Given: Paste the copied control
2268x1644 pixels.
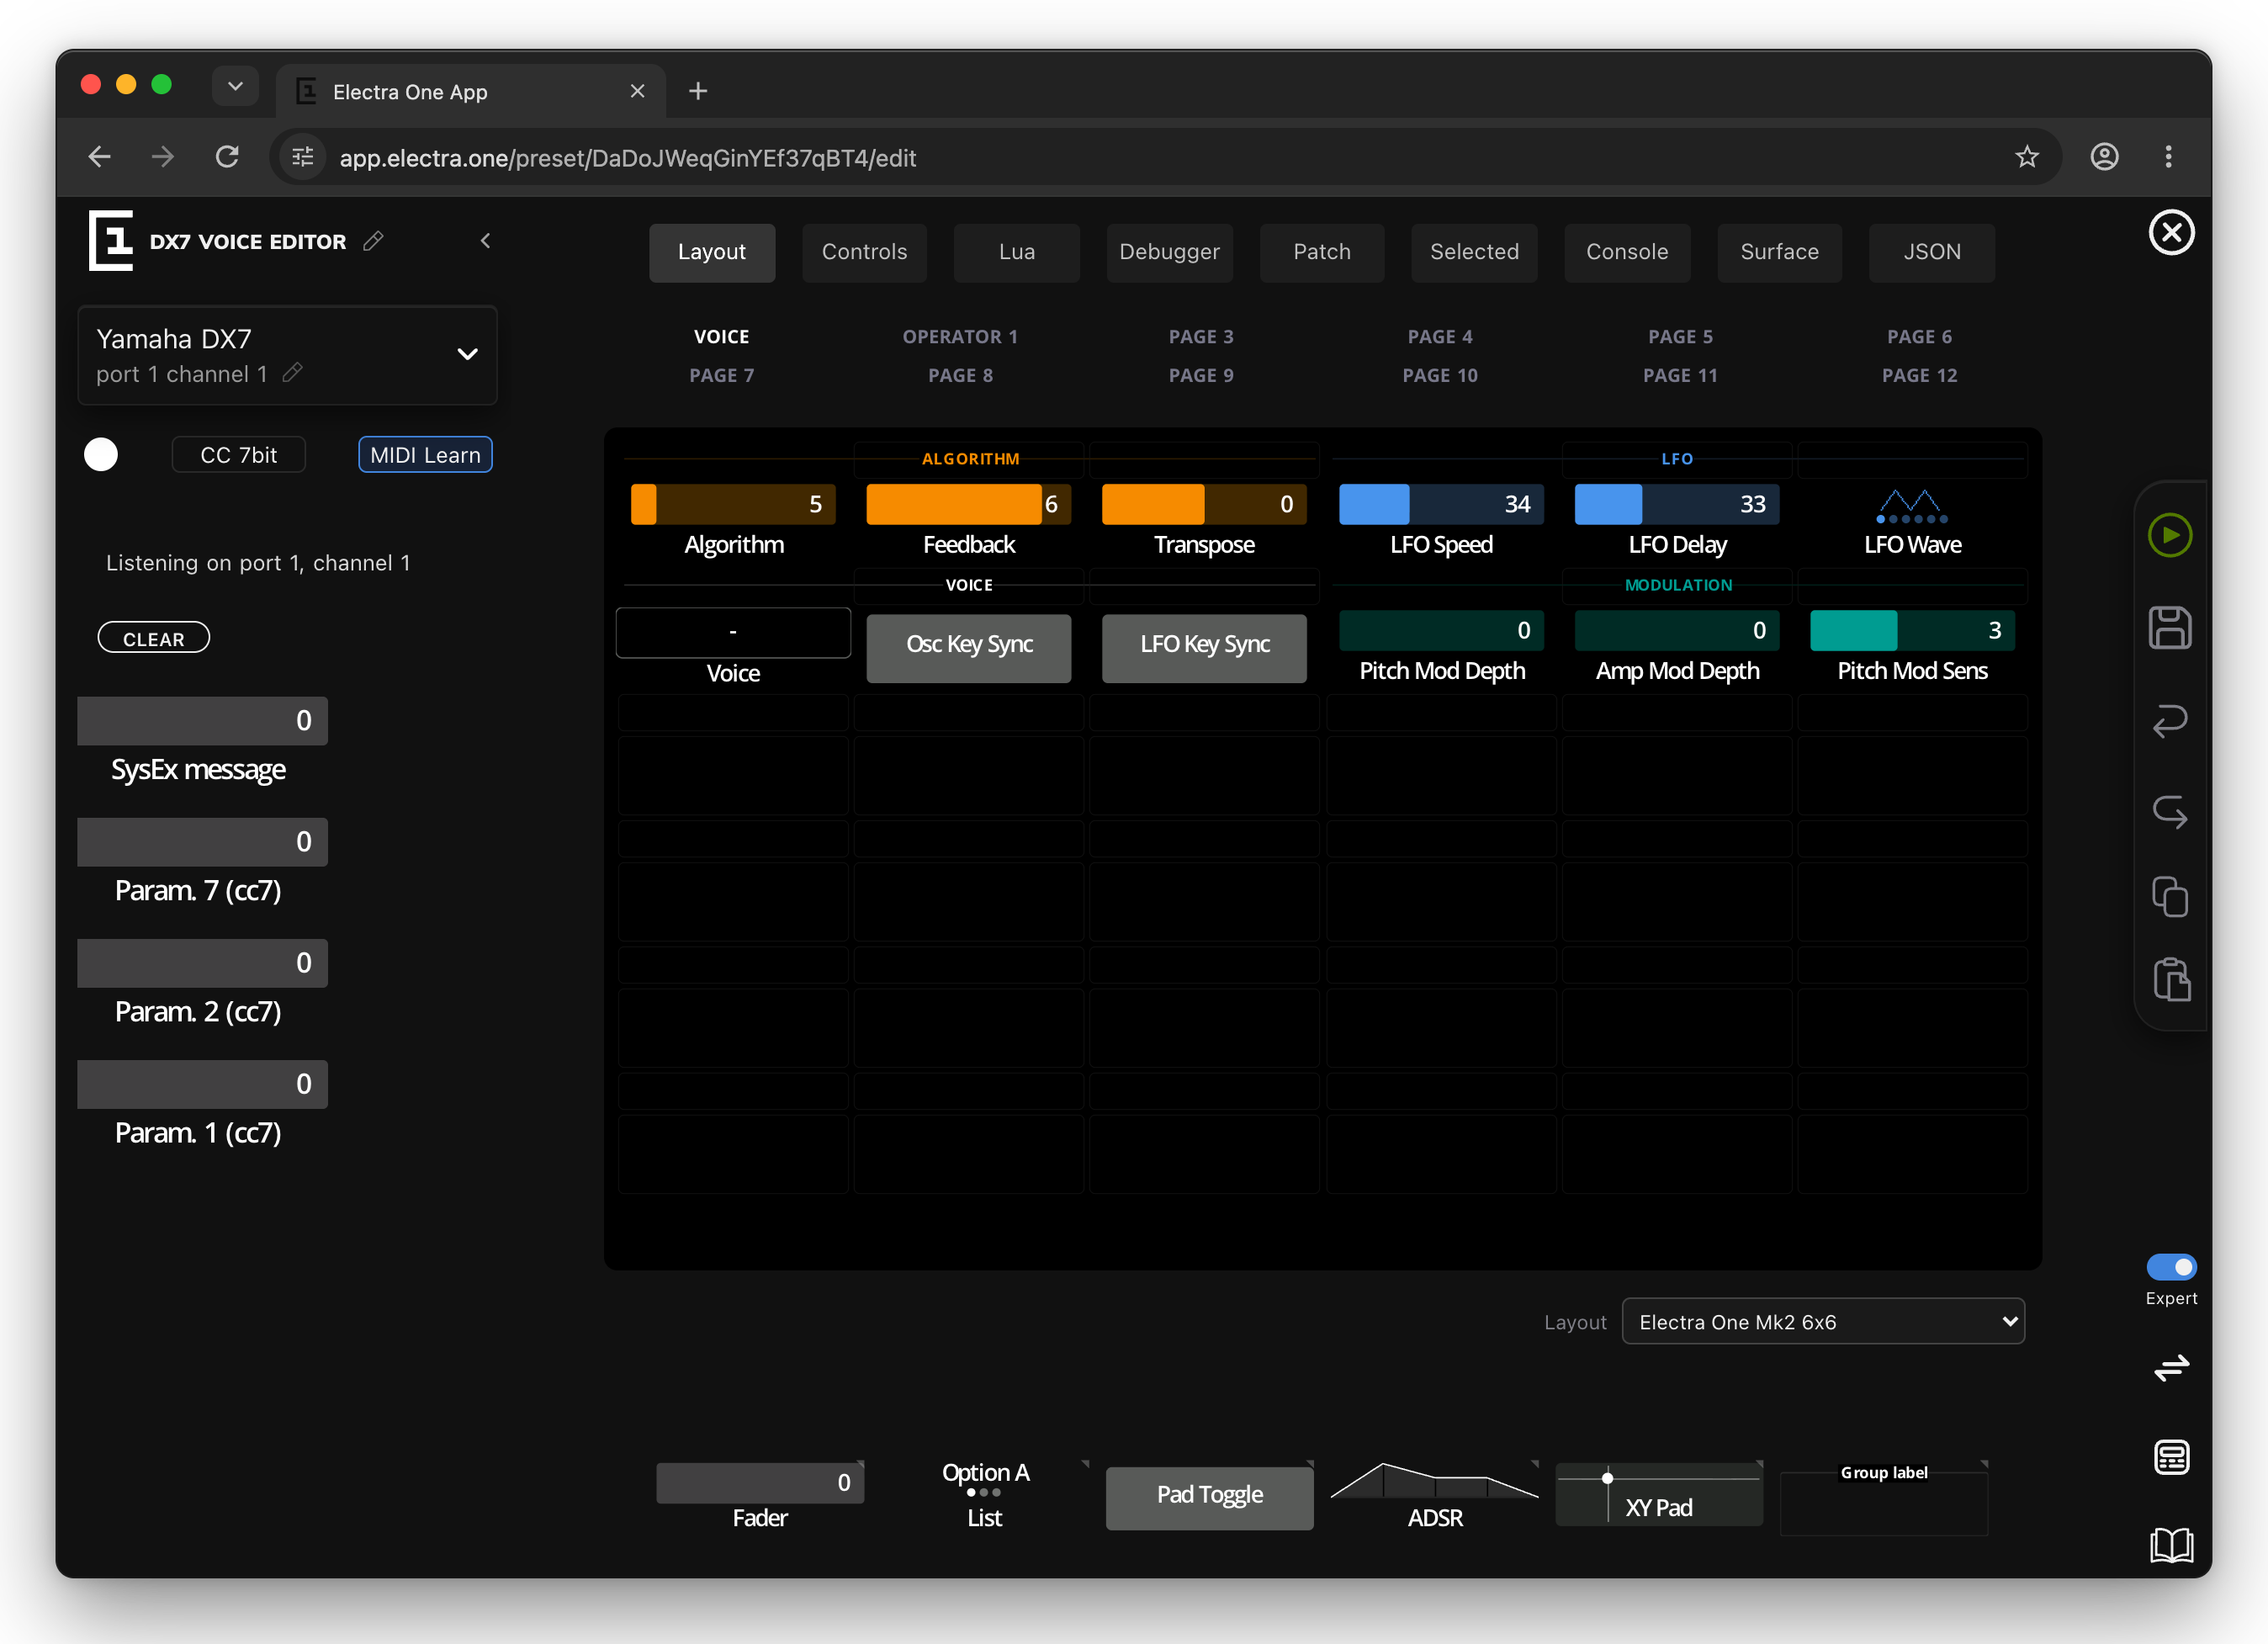Looking at the screenshot, I should click(2171, 980).
